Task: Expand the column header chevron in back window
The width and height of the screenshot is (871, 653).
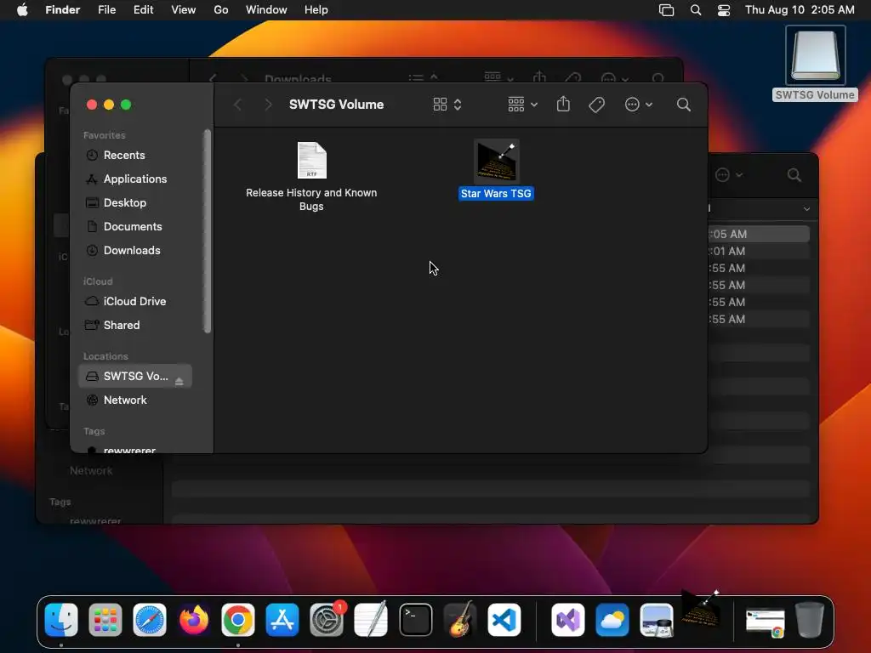Action: [806, 209]
